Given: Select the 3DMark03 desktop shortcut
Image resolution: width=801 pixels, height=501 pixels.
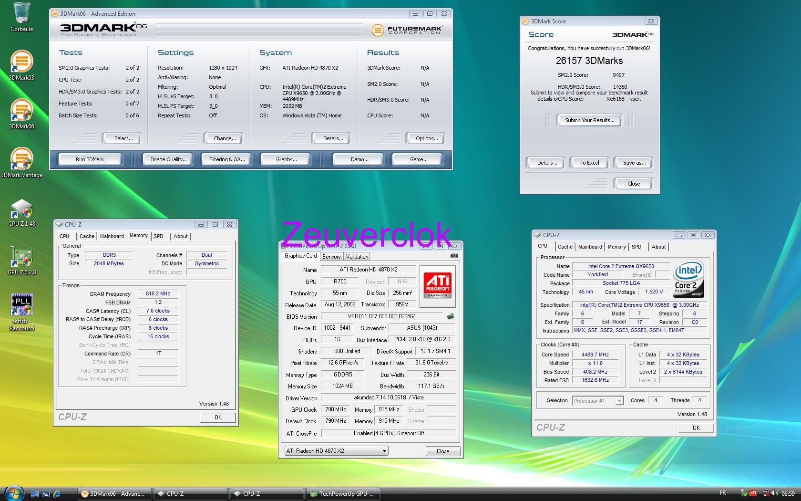Looking at the screenshot, I should 21,65.
